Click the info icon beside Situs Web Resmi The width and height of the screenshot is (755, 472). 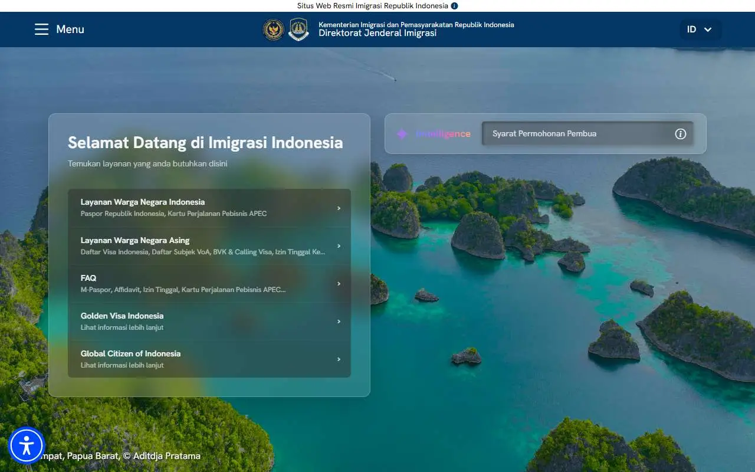tap(454, 6)
